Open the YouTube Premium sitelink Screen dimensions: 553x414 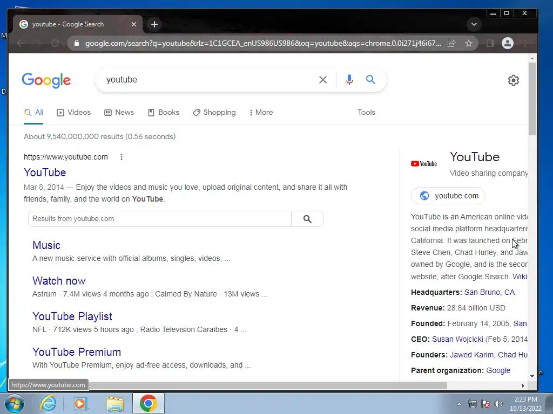point(77,352)
